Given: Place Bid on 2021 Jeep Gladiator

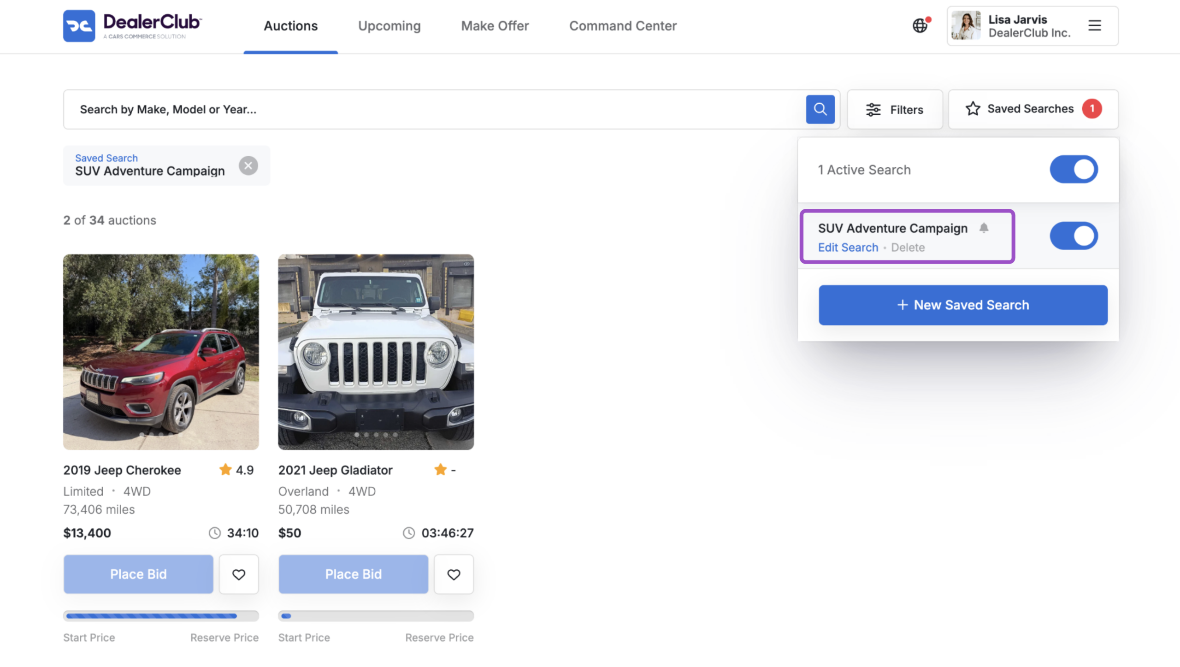Looking at the screenshot, I should 353,574.
